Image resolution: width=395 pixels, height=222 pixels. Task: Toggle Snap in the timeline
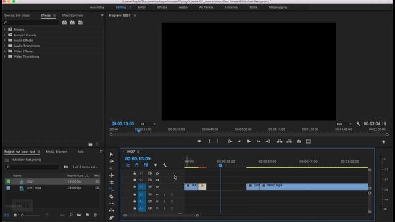click(137, 165)
